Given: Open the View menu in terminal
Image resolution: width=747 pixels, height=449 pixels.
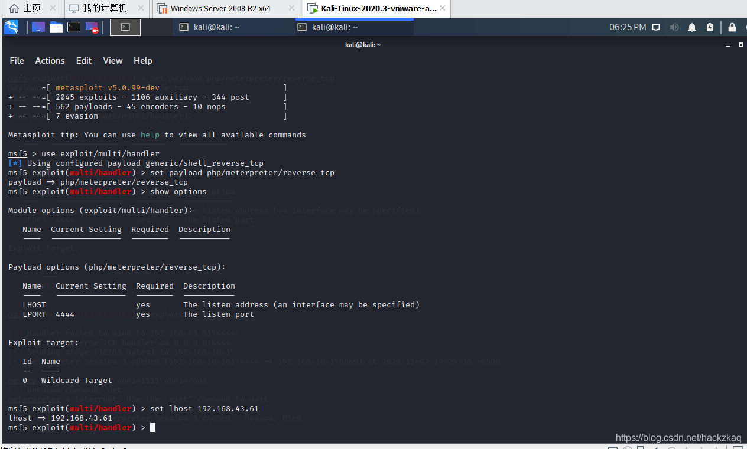Looking at the screenshot, I should [x=113, y=61].
